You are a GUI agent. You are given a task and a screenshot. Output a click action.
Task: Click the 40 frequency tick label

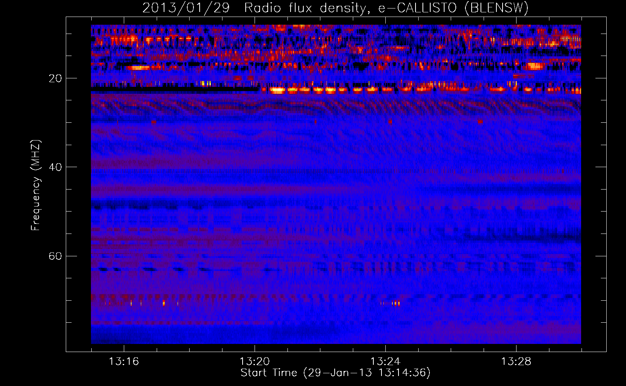coord(55,167)
